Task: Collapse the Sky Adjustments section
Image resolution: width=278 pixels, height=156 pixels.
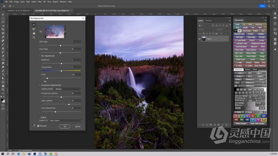Action: click(x=40, y=56)
